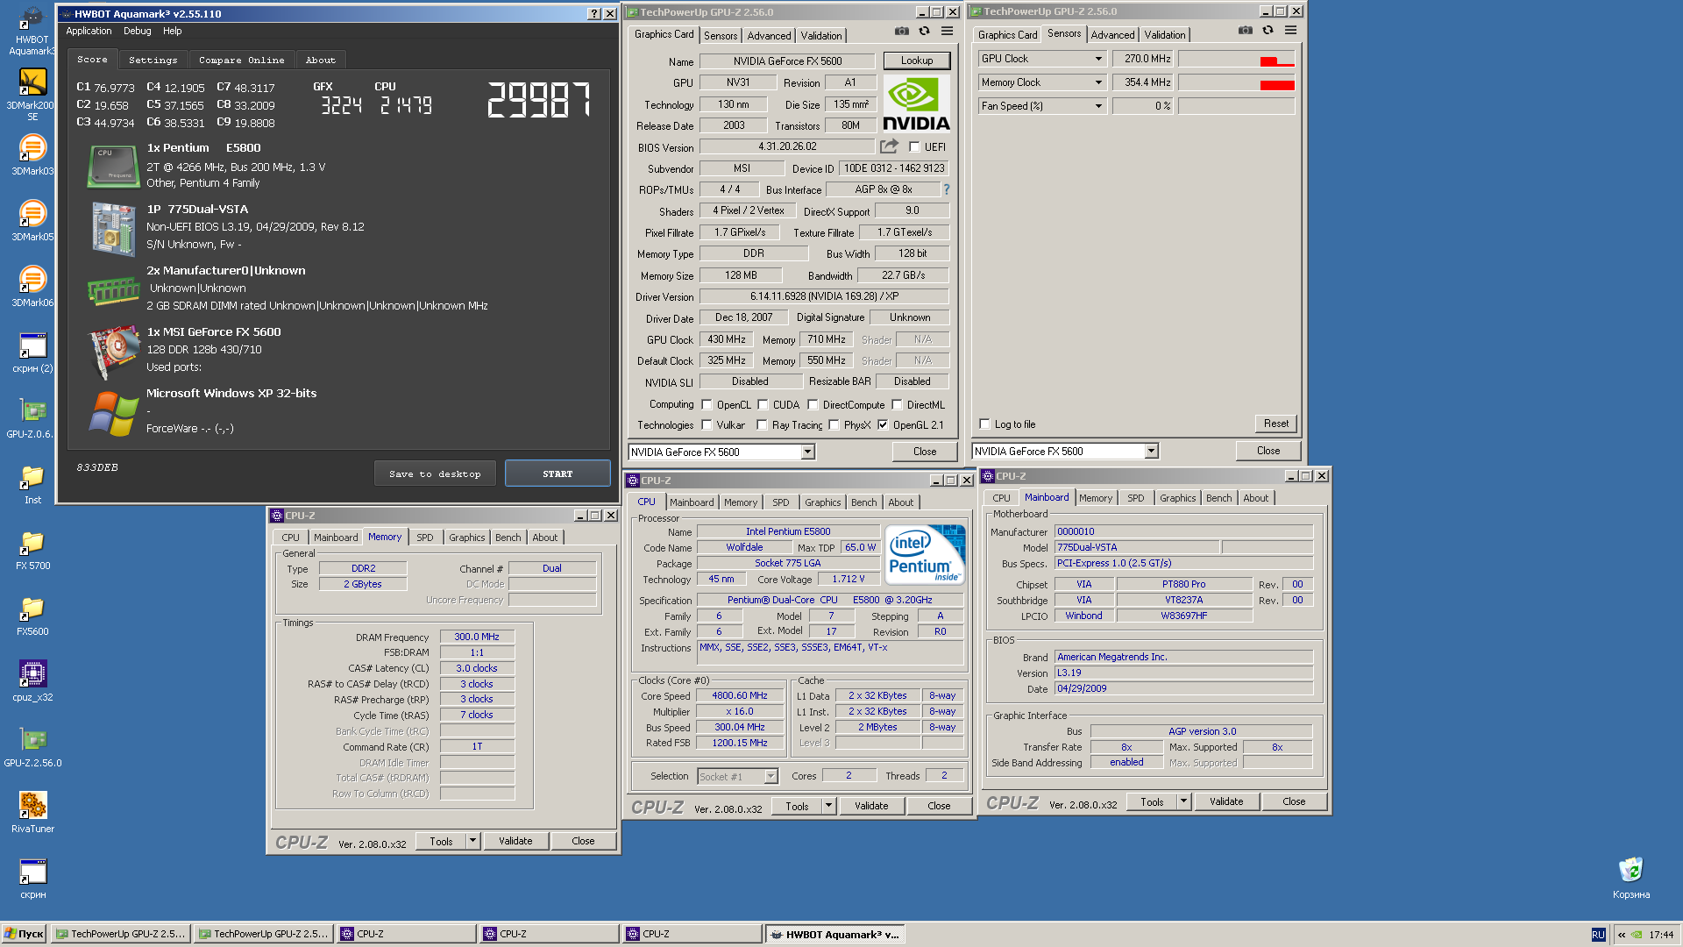Switch to Aquamark Compare Online tab
This screenshot has width=1683, height=947.
pyautogui.click(x=241, y=61)
